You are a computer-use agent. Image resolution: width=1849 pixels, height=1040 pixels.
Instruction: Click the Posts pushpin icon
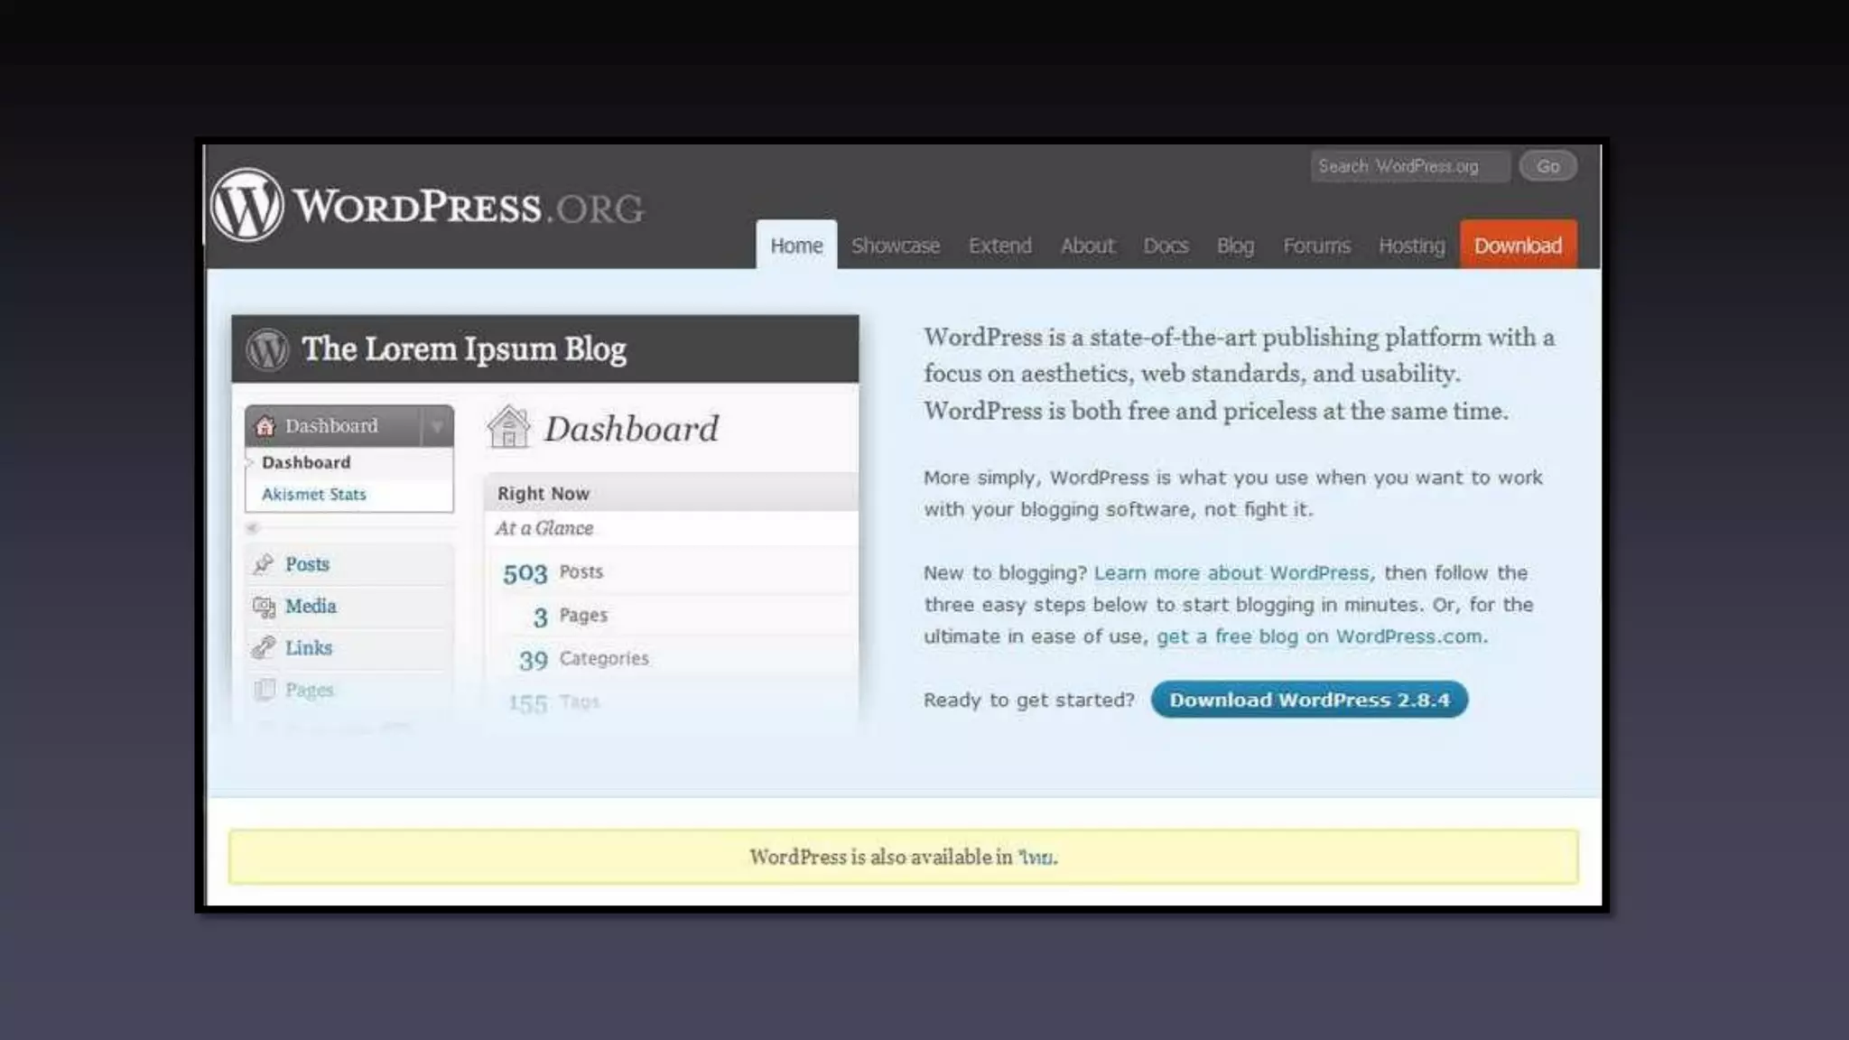coord(263,564)
